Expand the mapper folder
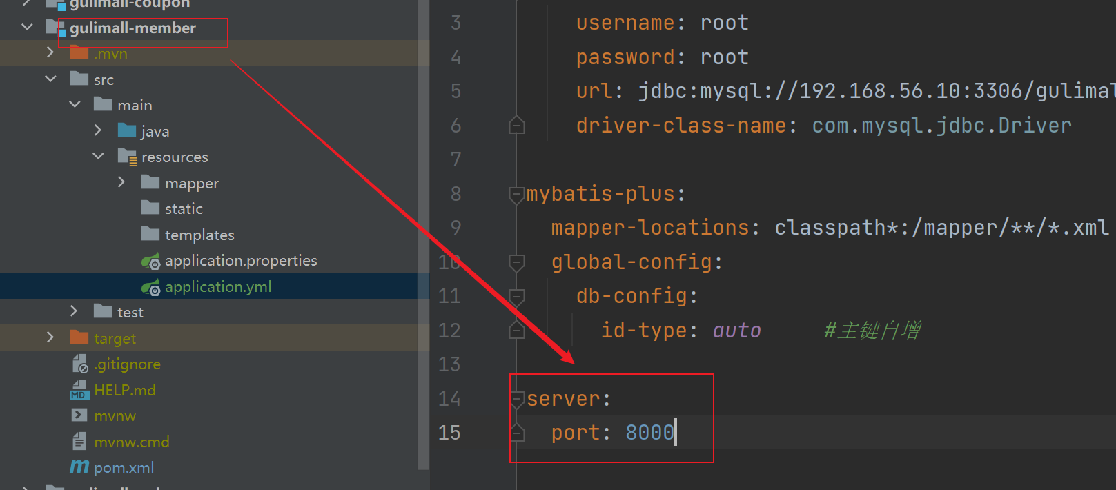Viewport: 1116px width, 490px height. [x=121, y=182]
